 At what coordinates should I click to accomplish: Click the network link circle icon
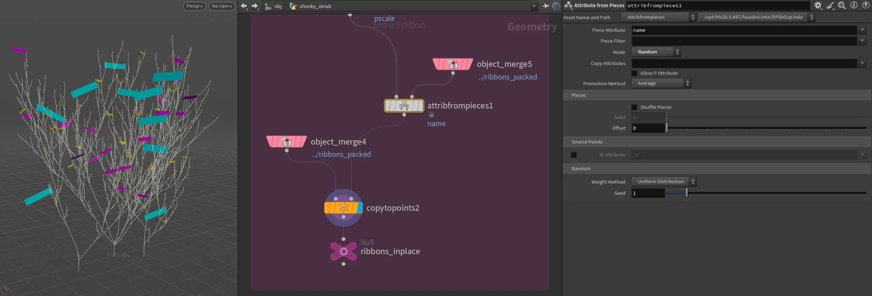[556, 6]
